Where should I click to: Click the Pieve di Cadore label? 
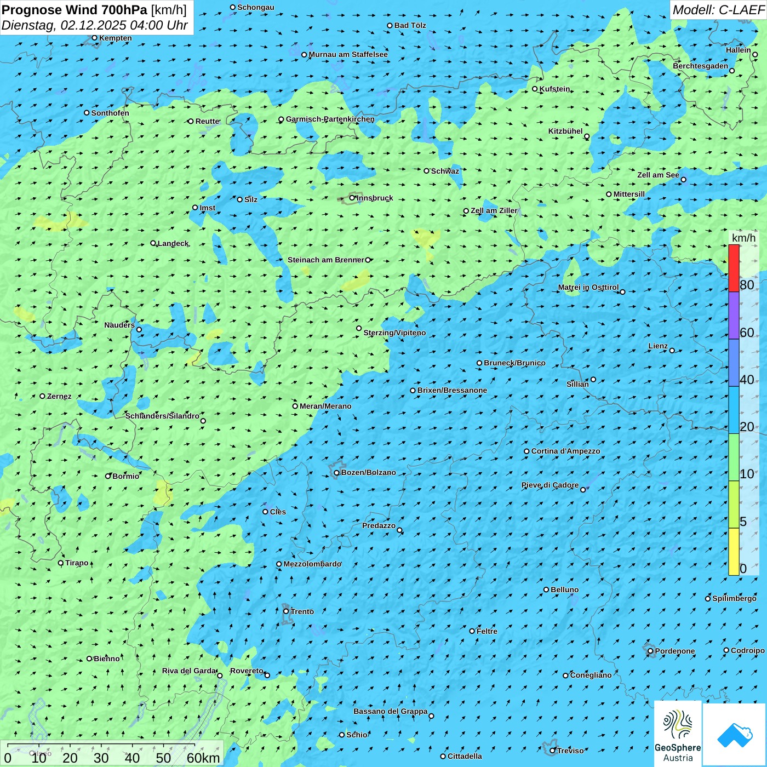(550, 485)
